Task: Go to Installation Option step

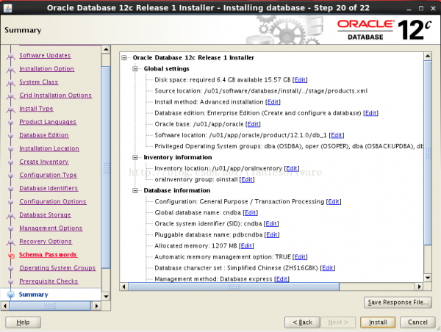Action: (x=47, y=68)
